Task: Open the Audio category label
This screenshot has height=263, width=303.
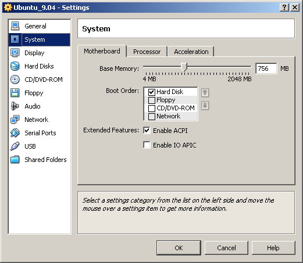Action: point(33,106)
